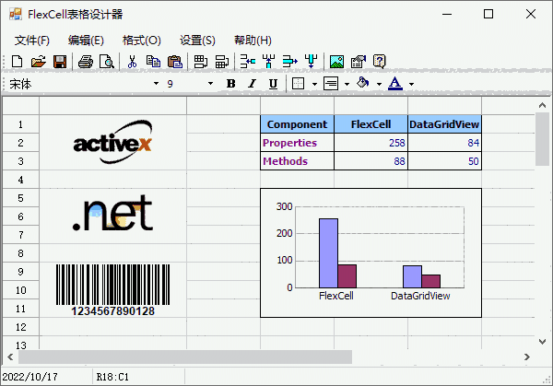
Task: Expand the alignment dropdown arrow
Action: coord(347,84)
